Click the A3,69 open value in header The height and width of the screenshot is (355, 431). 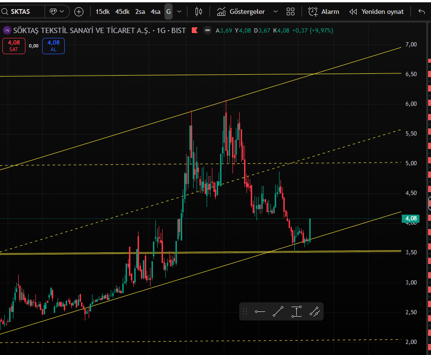tap(224, 31)
